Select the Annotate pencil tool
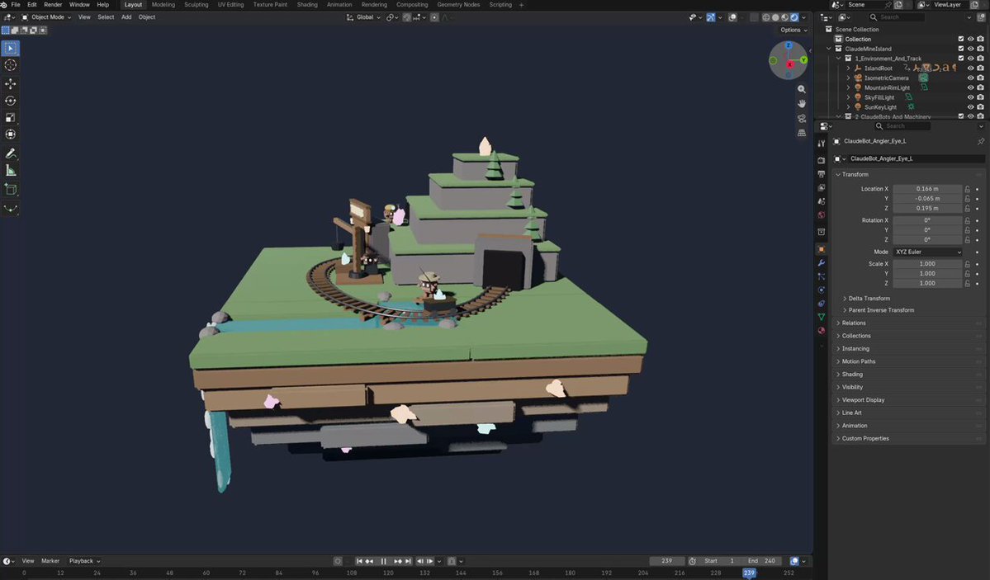990x580 pixels. (x=11, y=153)
